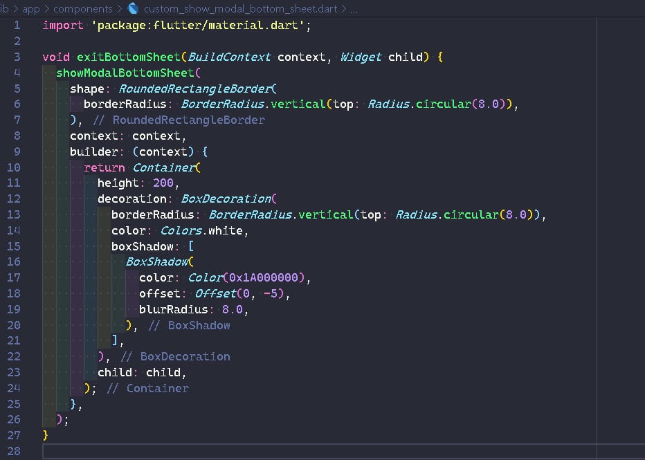Select line number 25 in the gutter
Screen dimensions: 645x460
pos(14,404)
